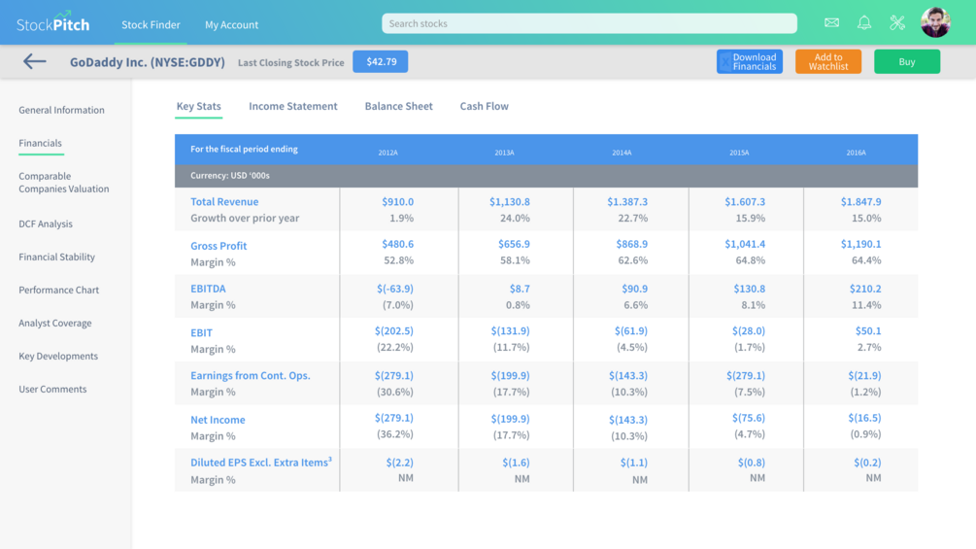
Task: Click the $42.79 stock price badge
Action: tap(381, 61)
